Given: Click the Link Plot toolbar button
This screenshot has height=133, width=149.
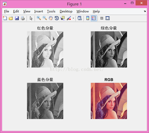Looking at the screenshot, I should pyautogui.click(x=80, y=18).
